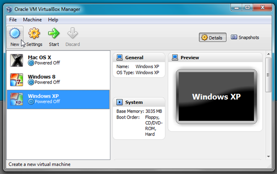Viewport: 277px width, 174px height.
Task: Click the Boot Order label
Action: coord(128,117)
